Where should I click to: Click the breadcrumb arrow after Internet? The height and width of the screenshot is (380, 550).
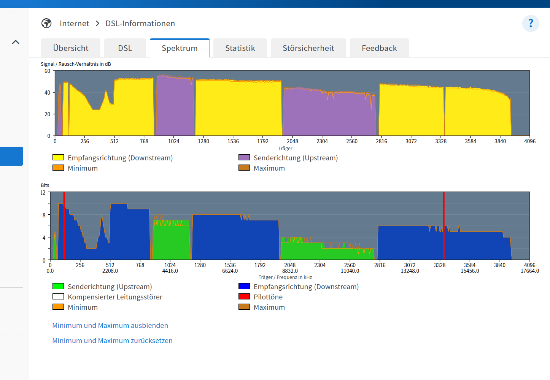tap(97, 24)
